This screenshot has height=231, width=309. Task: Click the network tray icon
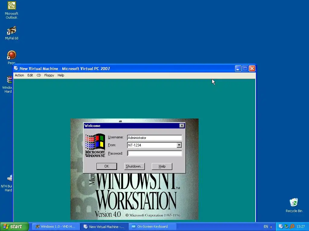coord(286,226)
